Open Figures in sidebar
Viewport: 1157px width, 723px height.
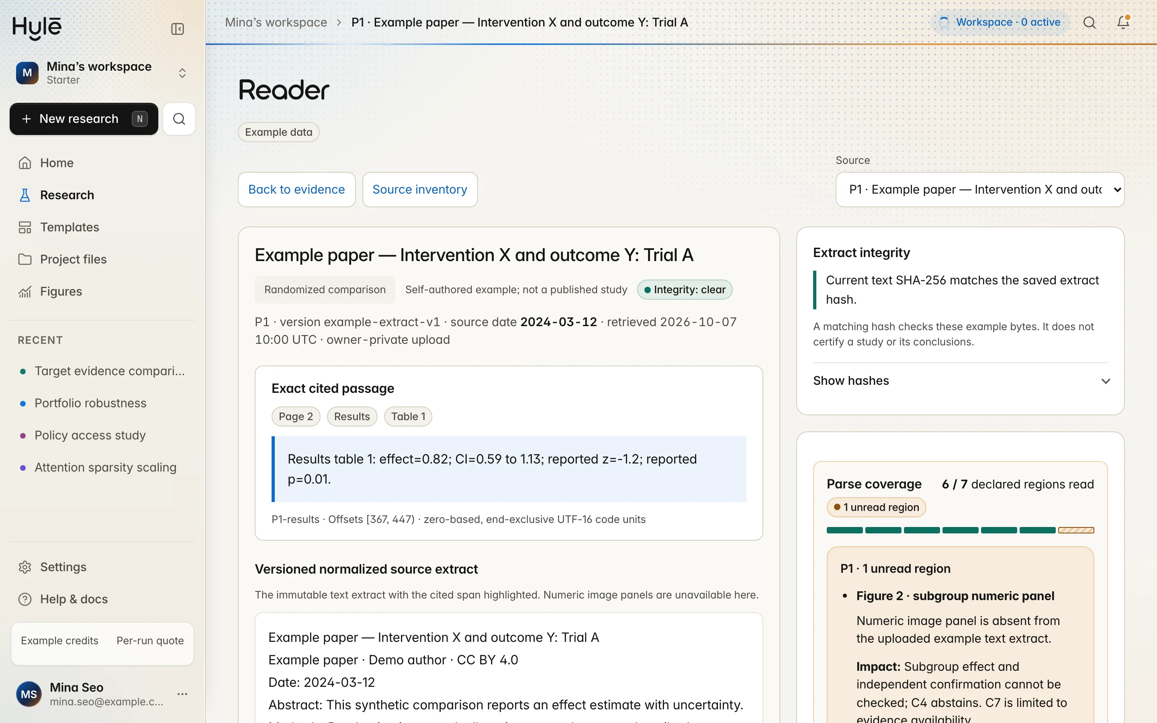102,291
